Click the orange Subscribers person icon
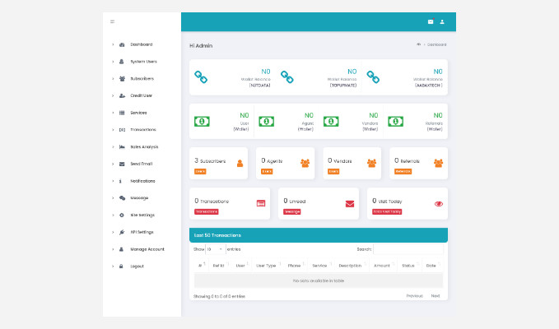Viewport: 559px width, 329px height. tap(240, 163)
